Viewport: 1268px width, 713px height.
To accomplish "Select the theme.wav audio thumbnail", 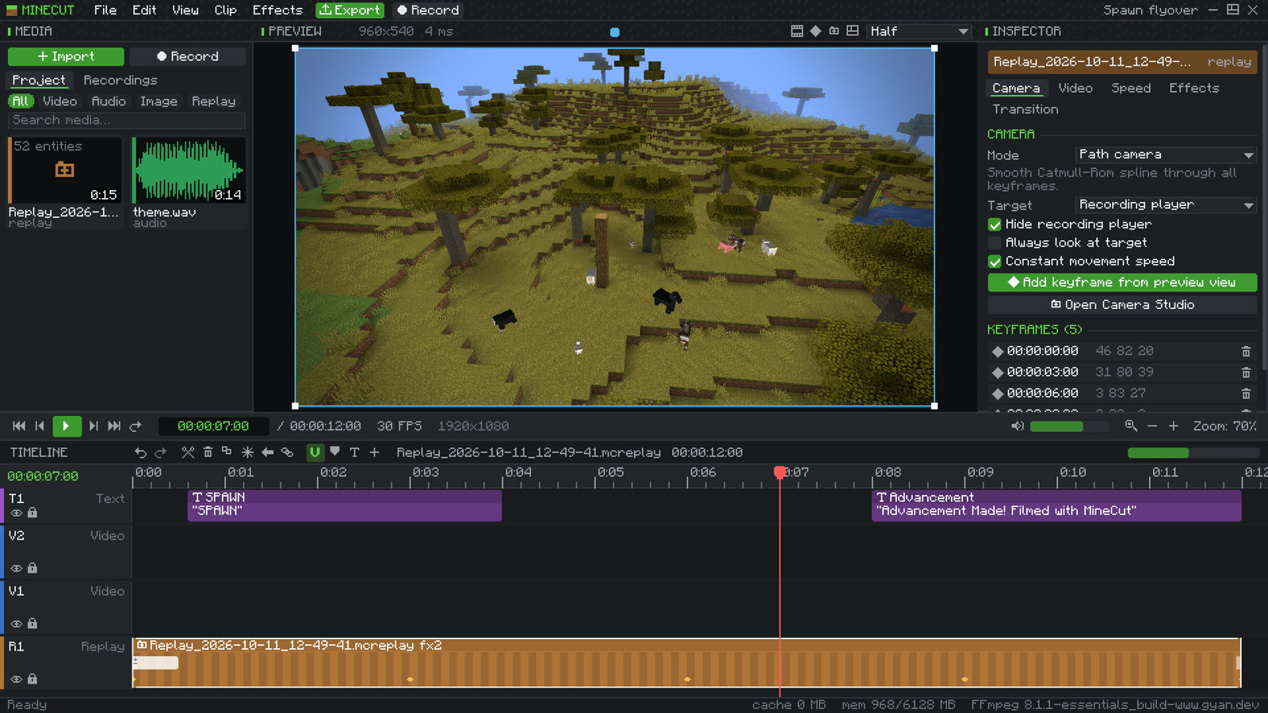I will [x=189, y=170].
